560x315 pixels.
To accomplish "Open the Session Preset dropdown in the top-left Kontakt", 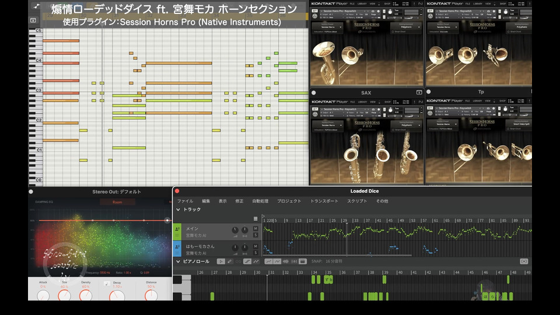I will (x=328, y=27).
